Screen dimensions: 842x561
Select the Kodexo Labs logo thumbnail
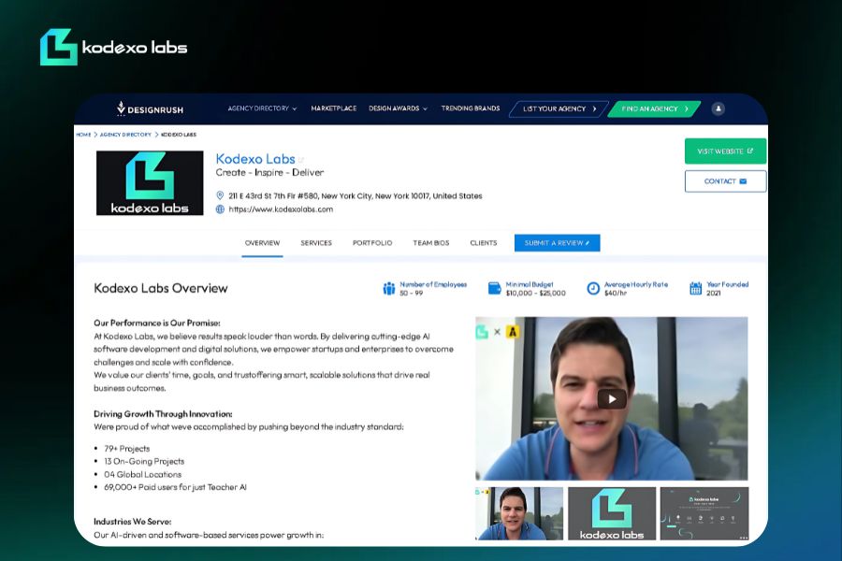coord(612,513)
